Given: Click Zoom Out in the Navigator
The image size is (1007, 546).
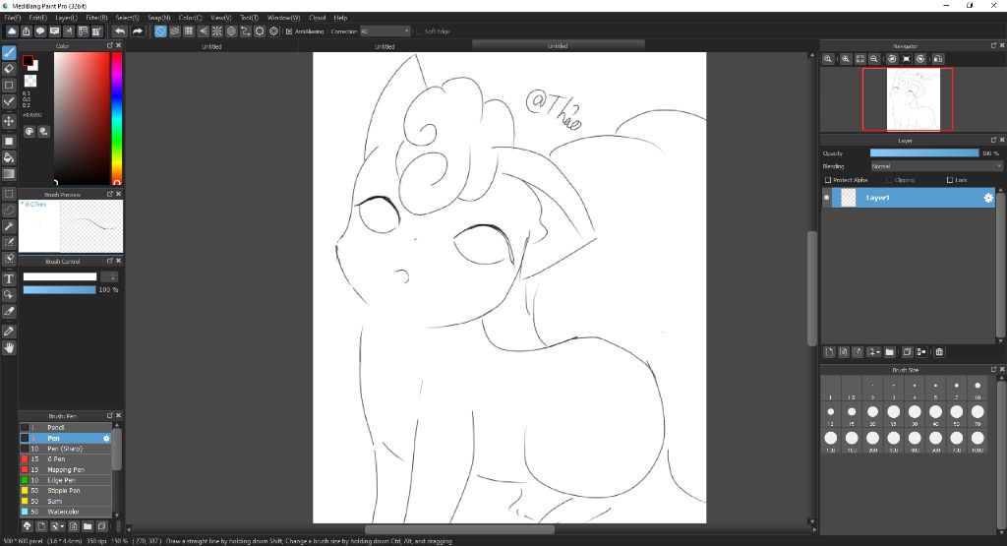Looking at the screenshot, I should coord(874,58).
